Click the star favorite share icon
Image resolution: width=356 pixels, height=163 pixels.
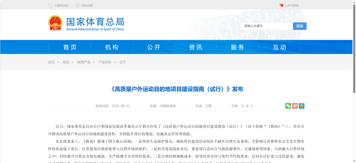[301, 106]
